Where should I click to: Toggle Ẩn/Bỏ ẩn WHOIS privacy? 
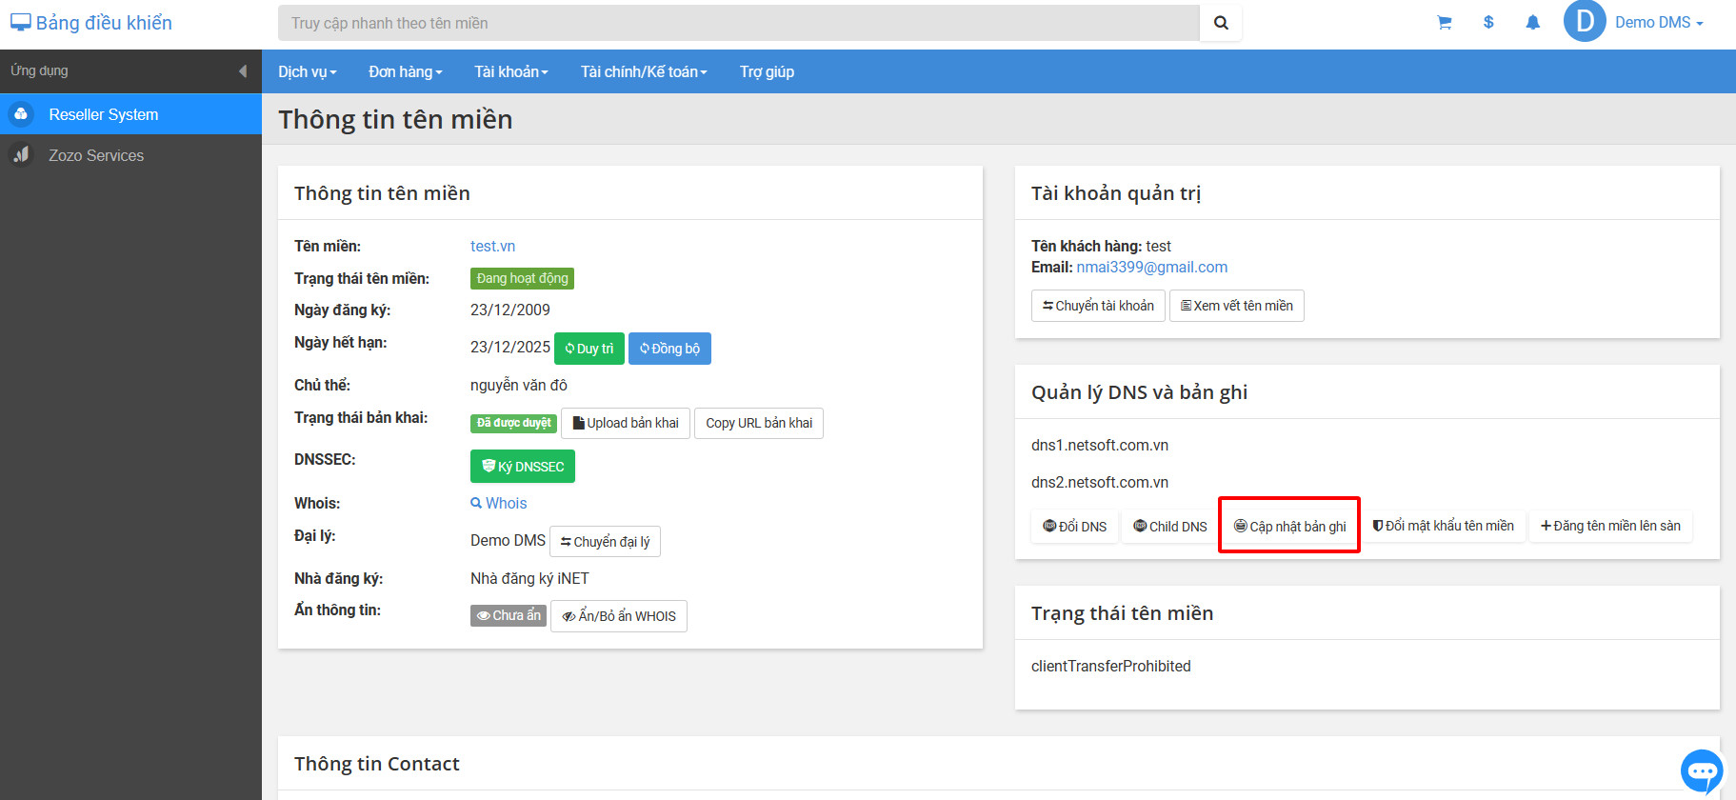(x=619, y=616)
